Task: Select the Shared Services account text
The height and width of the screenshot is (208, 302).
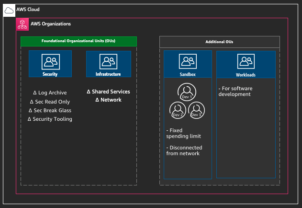Action: (x=109, y=92)
